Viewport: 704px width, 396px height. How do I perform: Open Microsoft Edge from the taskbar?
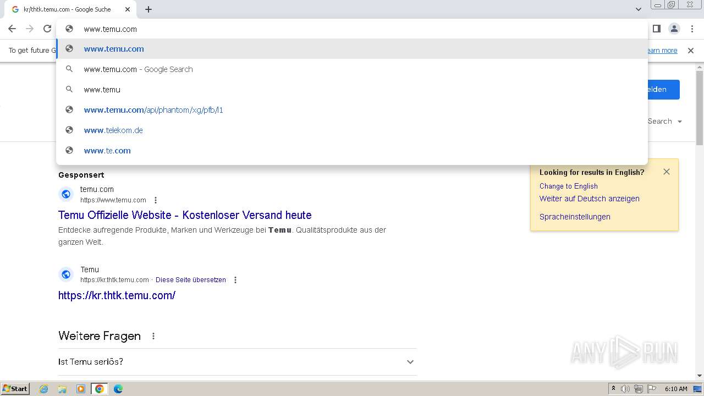click(x=118, y=389)
